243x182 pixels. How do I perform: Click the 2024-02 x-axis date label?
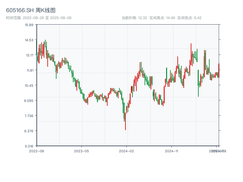pos(127,151)
